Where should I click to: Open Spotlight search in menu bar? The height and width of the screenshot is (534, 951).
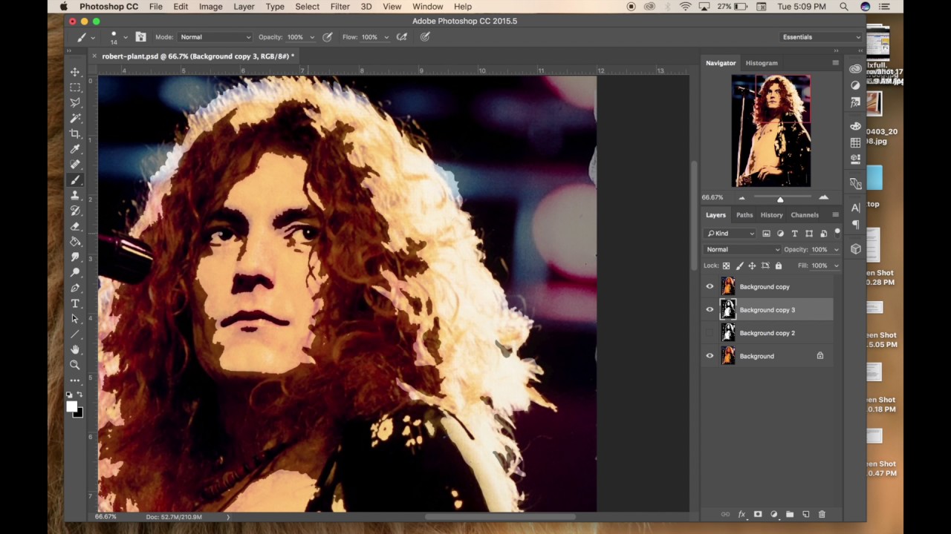(844, 7)
